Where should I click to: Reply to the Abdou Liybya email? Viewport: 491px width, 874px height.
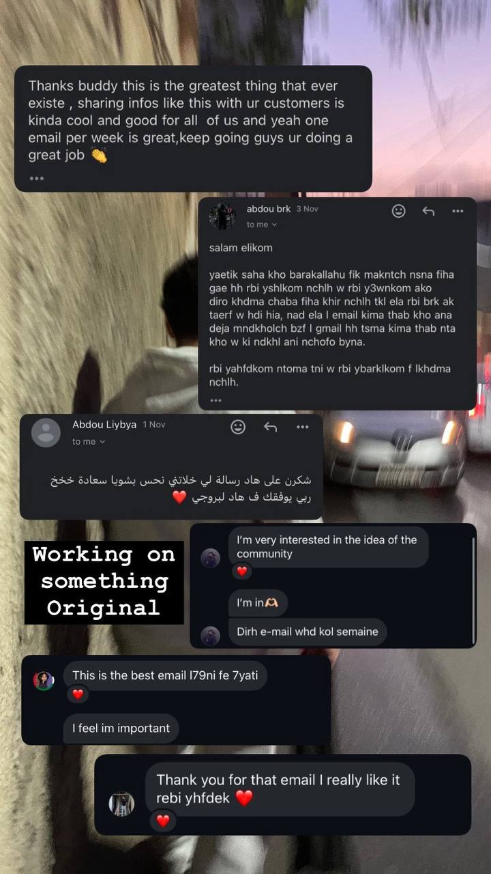(270, 427)
